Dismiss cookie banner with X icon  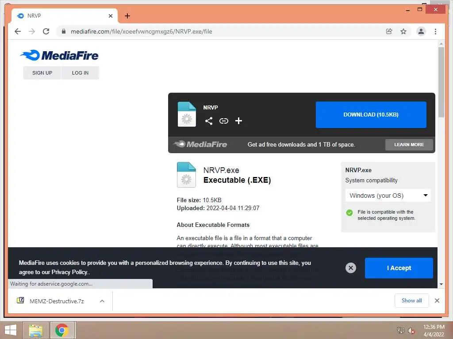point(351,268)
